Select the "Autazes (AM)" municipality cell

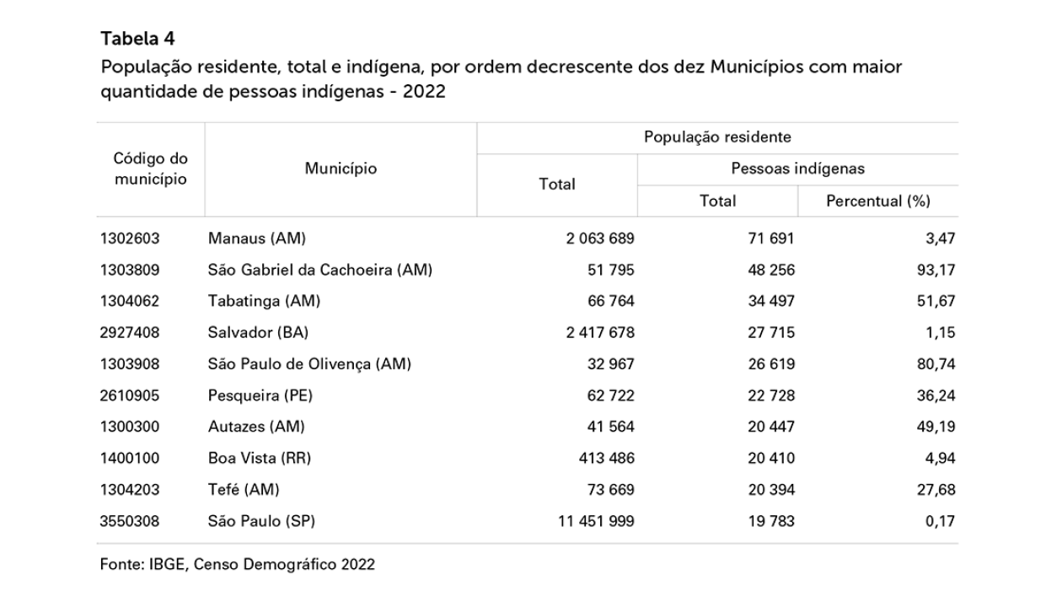coord(256,427)
